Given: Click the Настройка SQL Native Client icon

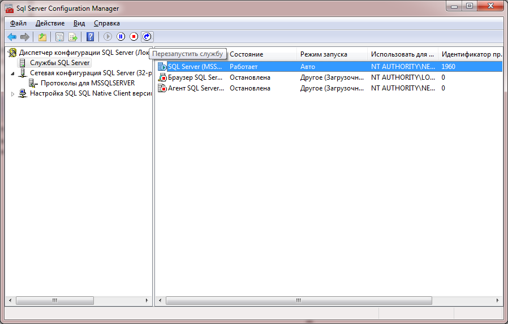Looking at the screenshot, I should (x=23, y=93).
